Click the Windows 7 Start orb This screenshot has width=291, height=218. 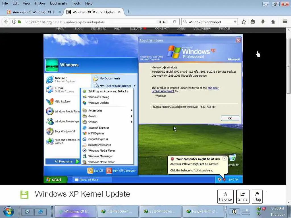8,211
